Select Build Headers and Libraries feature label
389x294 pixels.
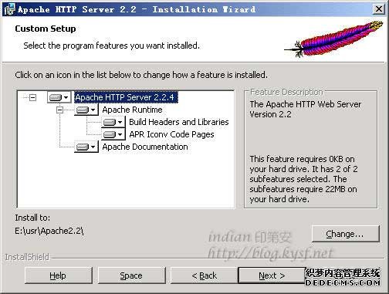[179, 122]
